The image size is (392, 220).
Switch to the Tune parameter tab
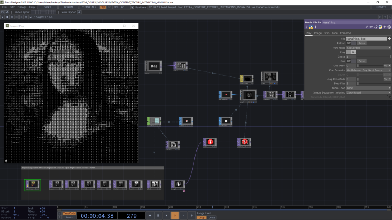tap(335, 33)
